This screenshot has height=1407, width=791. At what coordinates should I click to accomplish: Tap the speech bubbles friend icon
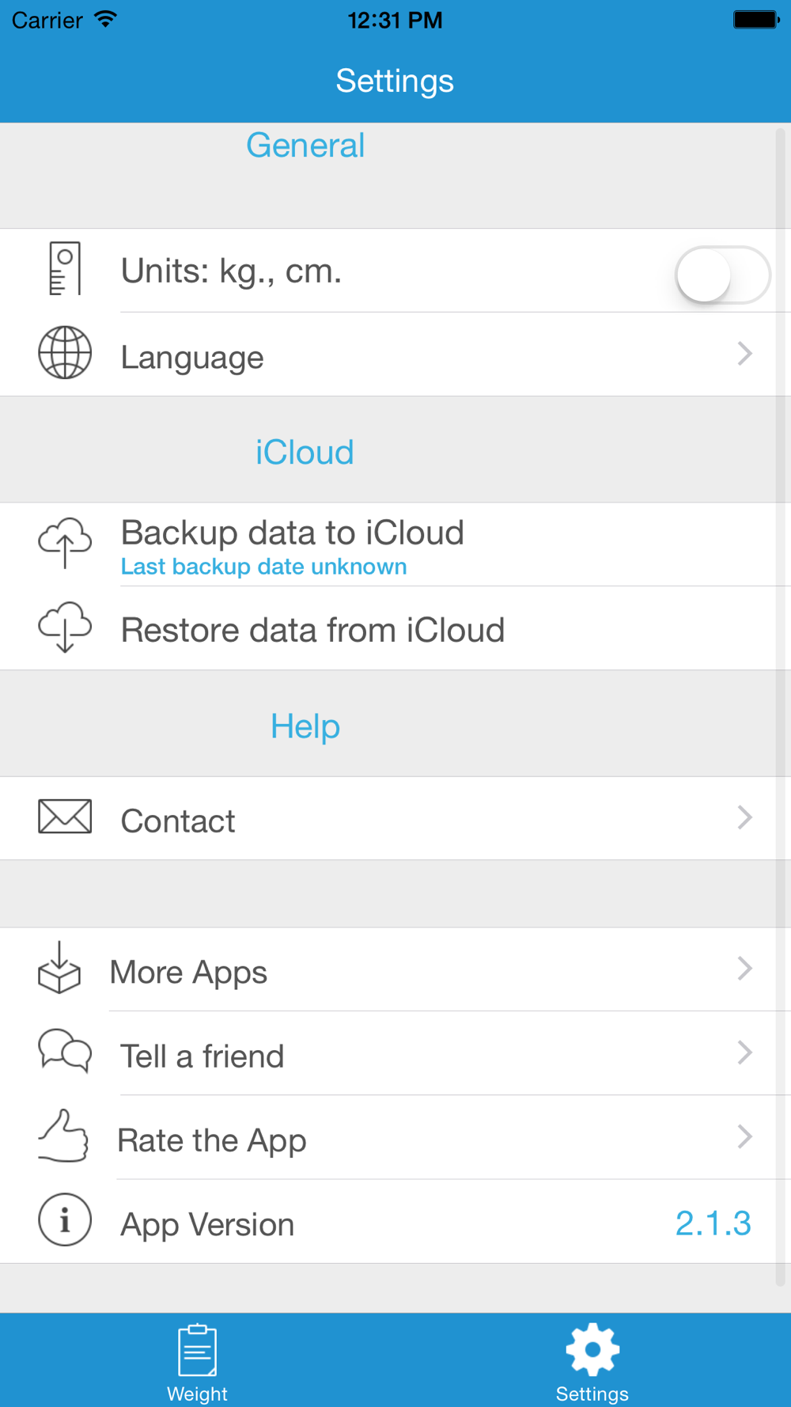(x=65, y=1052)
